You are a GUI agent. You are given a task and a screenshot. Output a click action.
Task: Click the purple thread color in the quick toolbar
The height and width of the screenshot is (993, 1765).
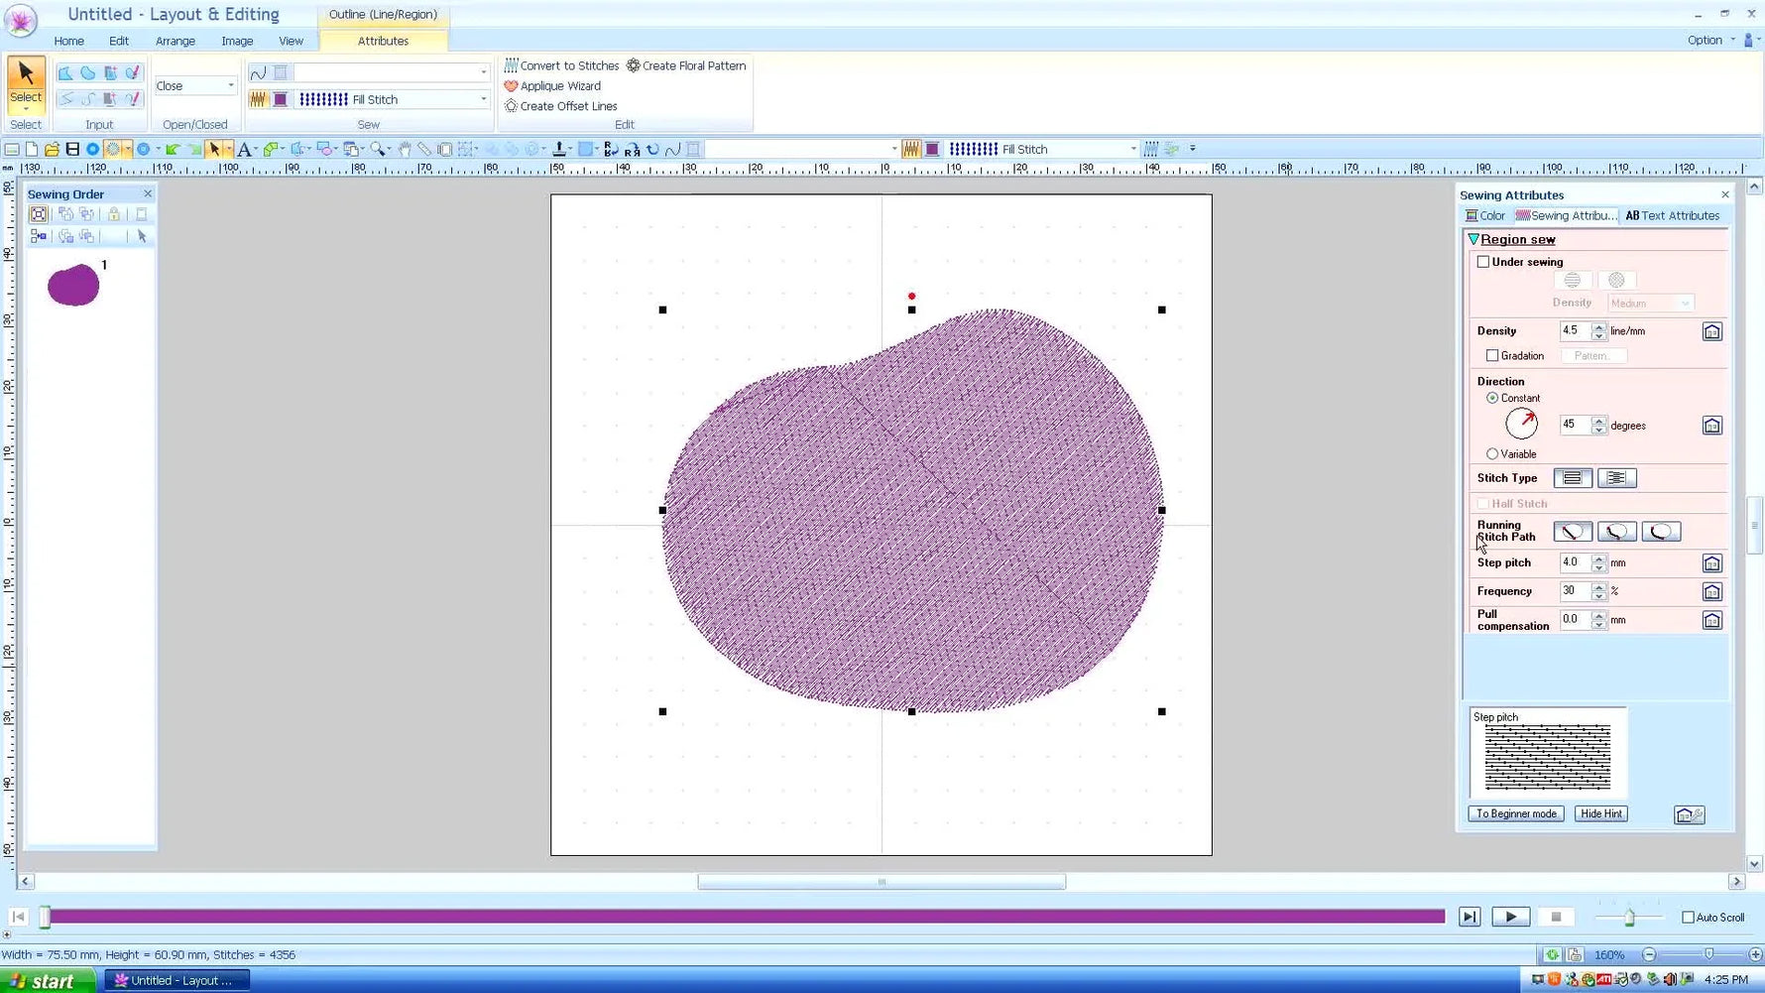pyautogui.click(x=932, y=150)
